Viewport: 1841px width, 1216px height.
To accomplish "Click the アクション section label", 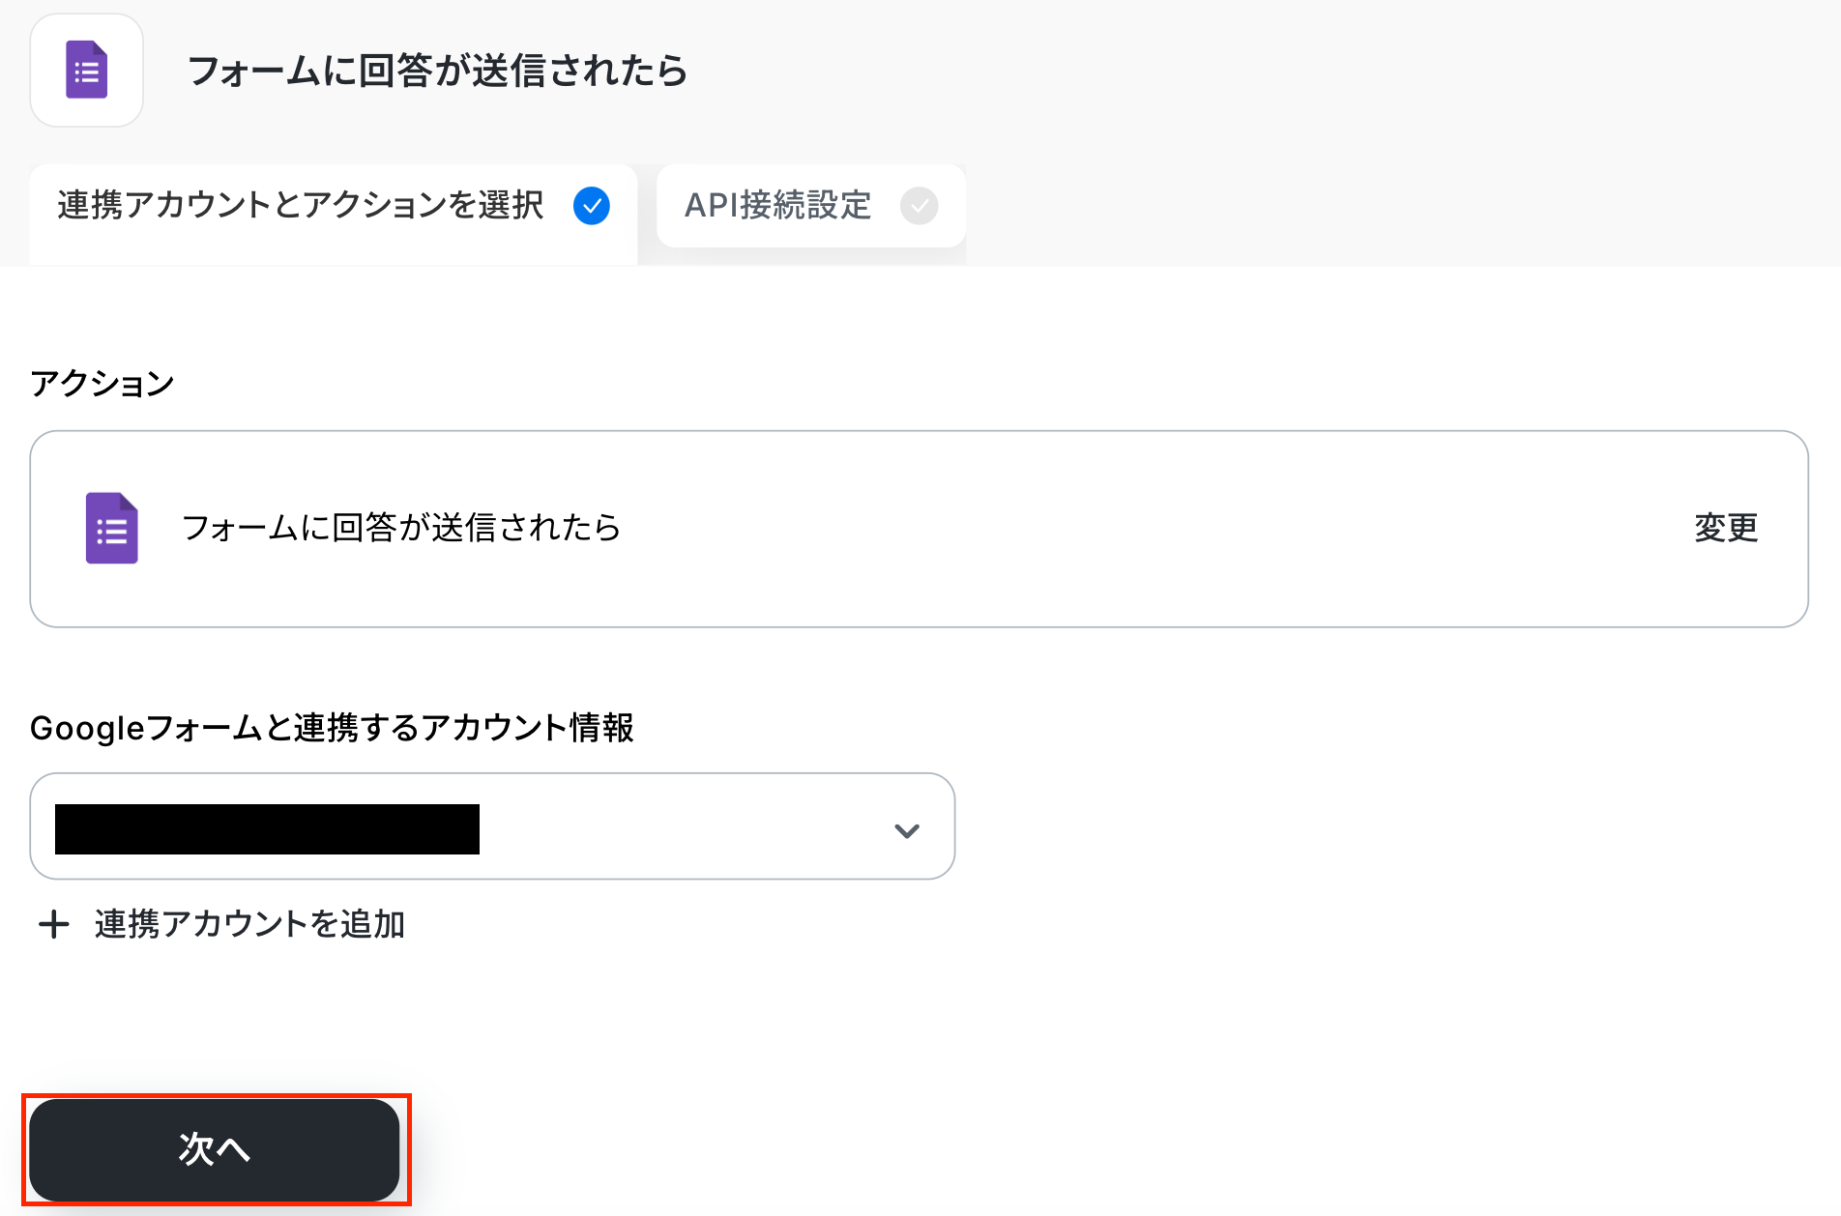I will coord(102,384).
